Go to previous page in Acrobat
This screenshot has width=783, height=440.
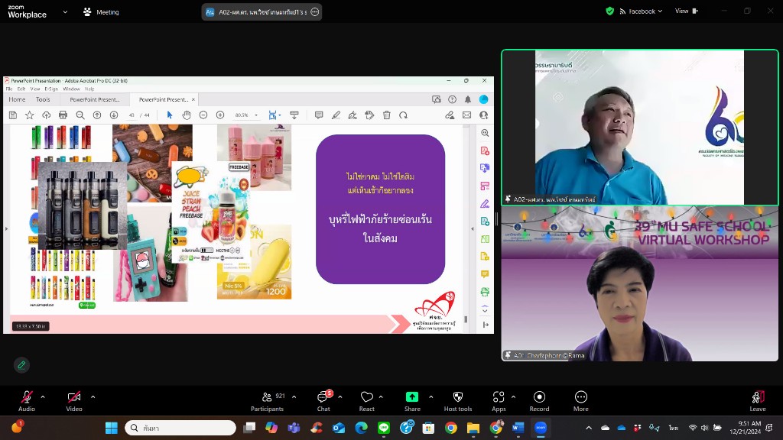coord(97,115)
